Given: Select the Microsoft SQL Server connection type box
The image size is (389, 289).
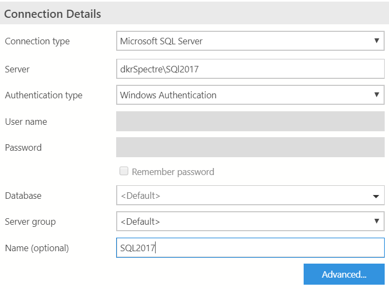Looking at the screenshot, I should click(243, 41).
